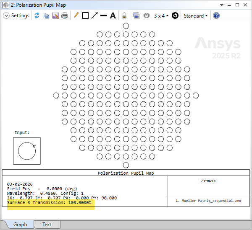Image resolution: width=252 pixels, height=230 pixels.
Task: Click the window icon in title bar
Action: [x=6, y=5]
